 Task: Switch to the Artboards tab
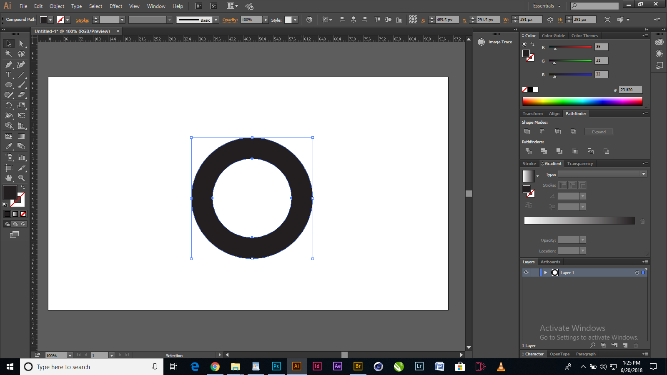click(550, 262)
